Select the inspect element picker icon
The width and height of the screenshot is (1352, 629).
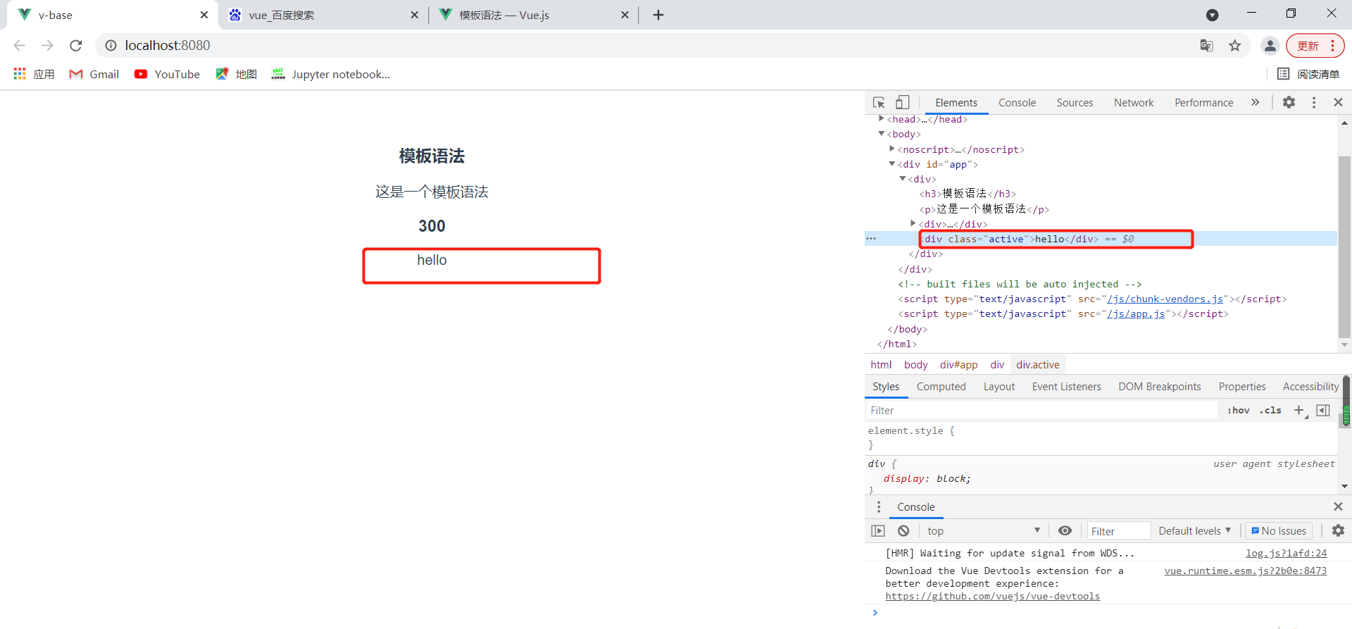click(879, 102)
